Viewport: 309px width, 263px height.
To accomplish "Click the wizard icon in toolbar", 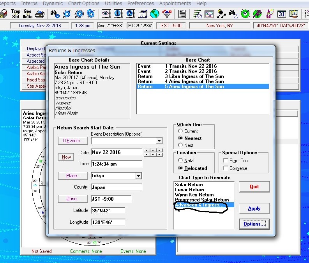I will [x=270, y=14].
